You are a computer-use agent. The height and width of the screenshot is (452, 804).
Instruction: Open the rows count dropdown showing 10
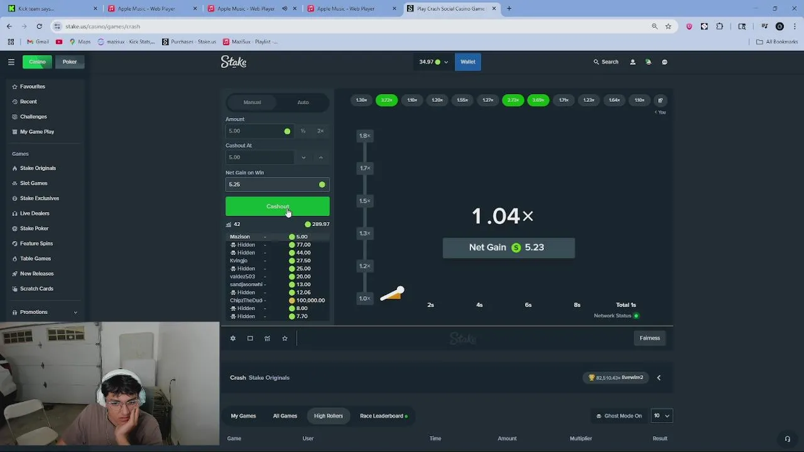(x=661, y=416)
